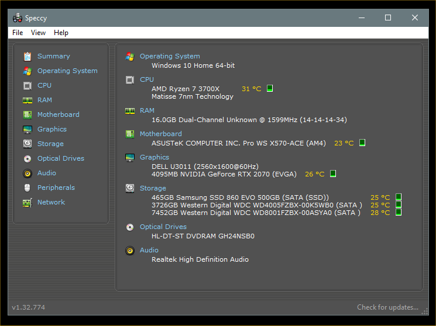Select Operating System in the sidebar
The height and width of the screenshot is (326, 436).
[x=67, y=71]
